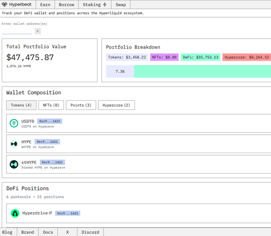The width and height of the screenshot is (271, 236).
Task: Select the Tokens: $3,458.22 legend chip
Action: pyautogui.click(x=127, y=57)
